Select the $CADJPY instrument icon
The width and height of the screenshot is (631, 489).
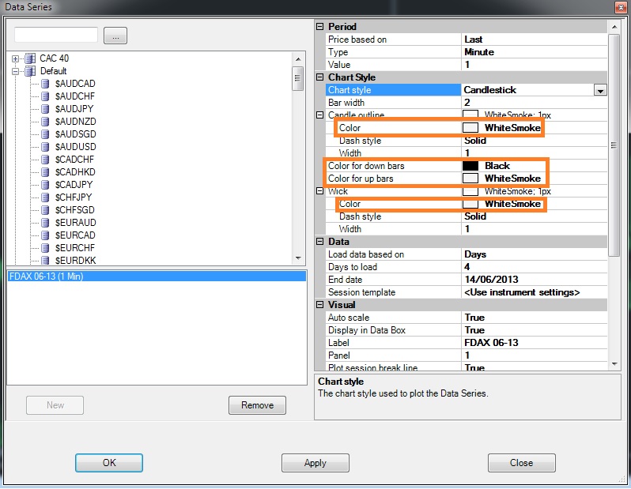(46, 185)
